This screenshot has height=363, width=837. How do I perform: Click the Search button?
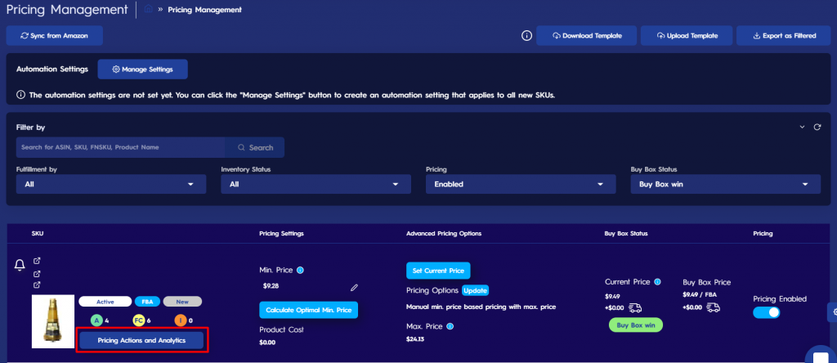click(x=255, y=147)
